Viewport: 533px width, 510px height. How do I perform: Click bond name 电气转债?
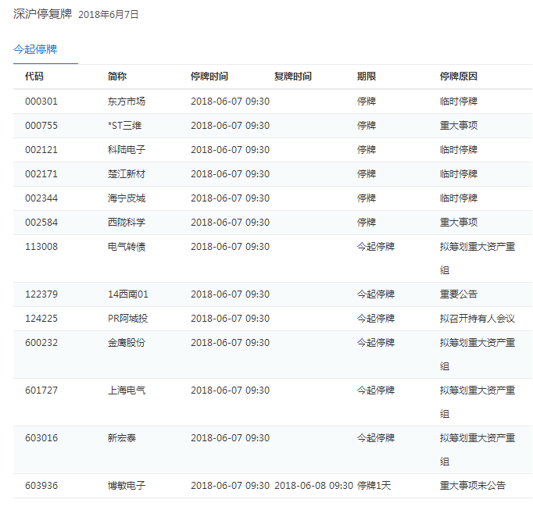coord(127,247)
